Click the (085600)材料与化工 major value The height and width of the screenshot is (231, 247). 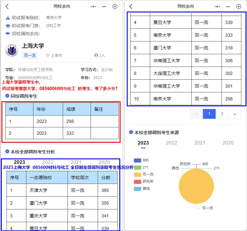click(x=35, y=78)
